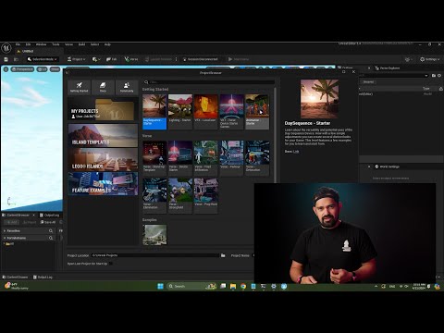Image resolution: width=444 pixels, height=333 pixels.
Task: Click Save All in Content Browser
Action: click(x=48, y=222)
